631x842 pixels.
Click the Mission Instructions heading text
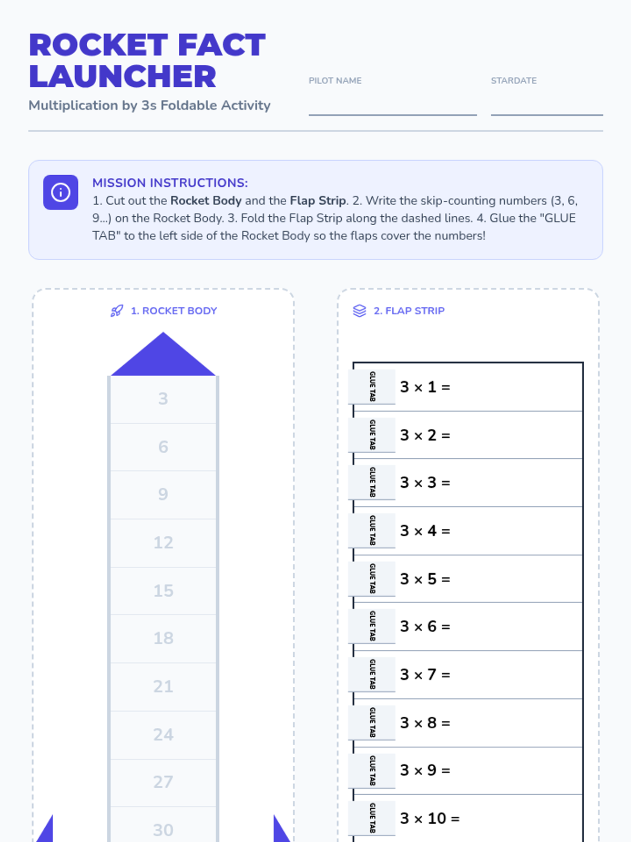tap(170, 183)
